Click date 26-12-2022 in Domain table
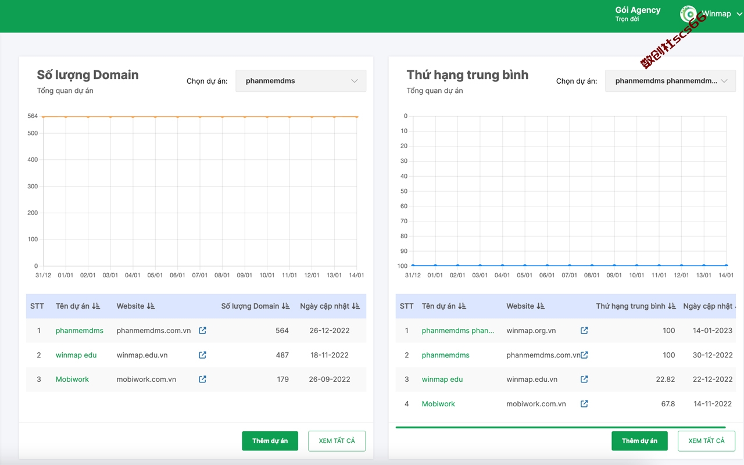 tap(330, 330)
